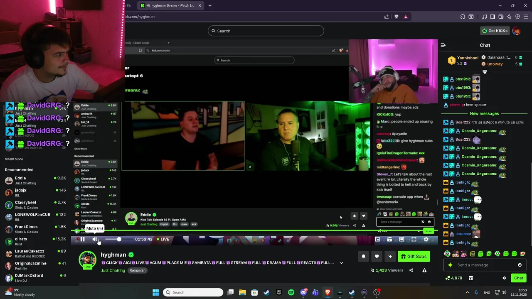Open the emoji picker in chat input
532x299 pixels.
click(x=520, y=265)
